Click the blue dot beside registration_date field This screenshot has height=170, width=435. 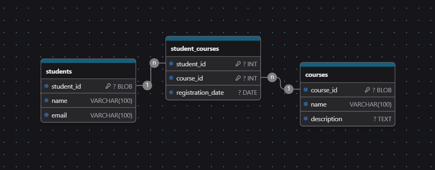(171, 92)
